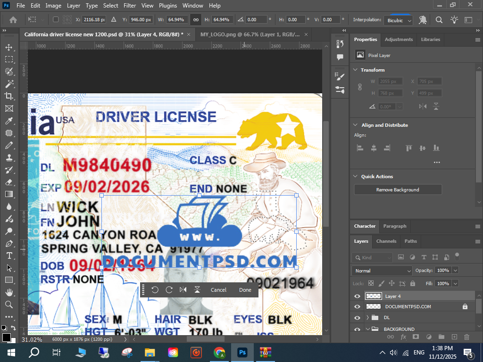Expand the DL layer group
The width and height of the screenshot is (483, 362).
tap(367, 317)
